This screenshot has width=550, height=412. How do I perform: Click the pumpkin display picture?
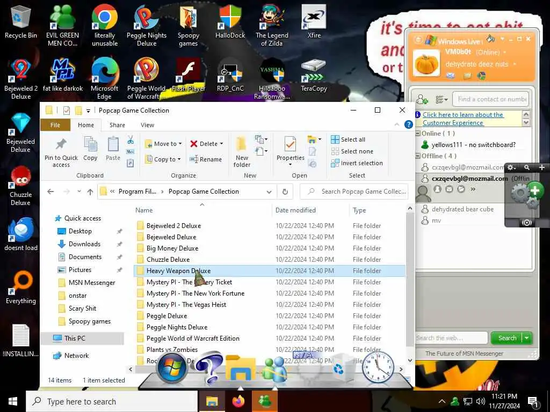[426, 63]
